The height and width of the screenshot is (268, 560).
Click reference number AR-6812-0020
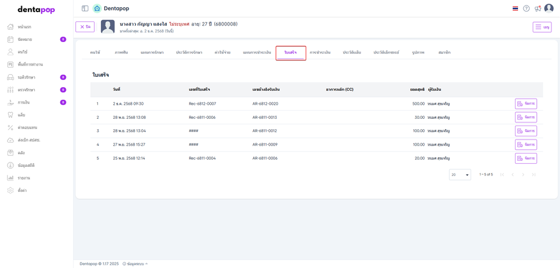(x=265, y=104)
